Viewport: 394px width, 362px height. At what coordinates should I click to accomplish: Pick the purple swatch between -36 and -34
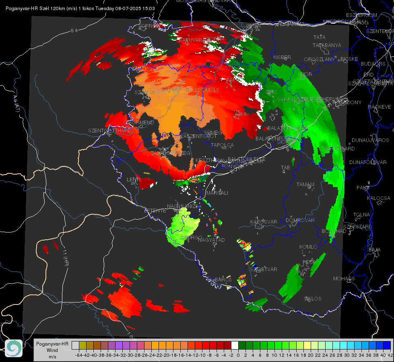tap(111, 346)
